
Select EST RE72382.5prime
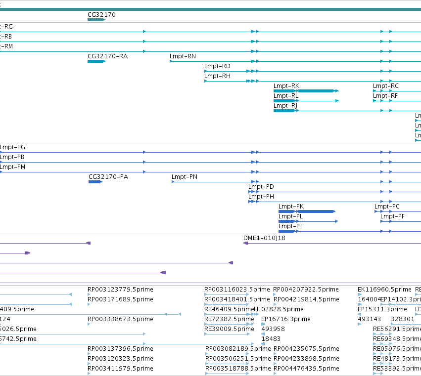coord(229,319)
